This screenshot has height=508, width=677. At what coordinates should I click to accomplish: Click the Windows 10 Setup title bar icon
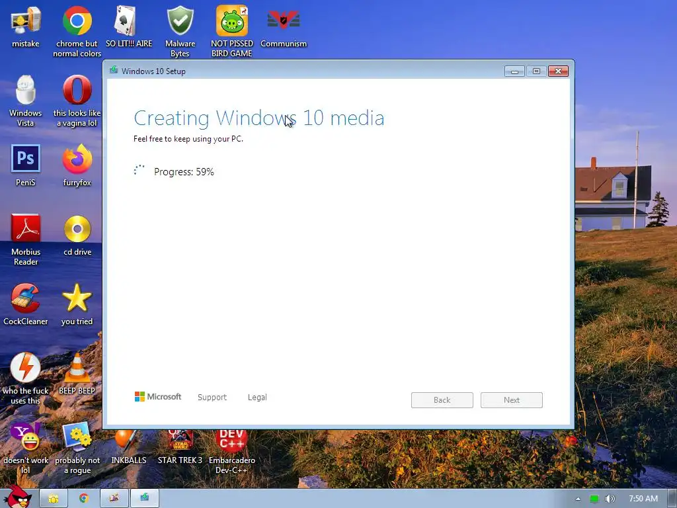(x=114, y=70)
